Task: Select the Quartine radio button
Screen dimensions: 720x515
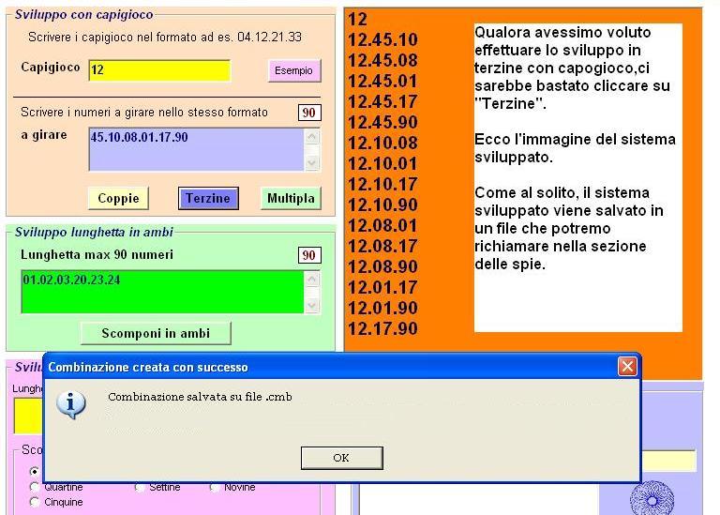Action: pyautogui.click(x=36, y=488)
